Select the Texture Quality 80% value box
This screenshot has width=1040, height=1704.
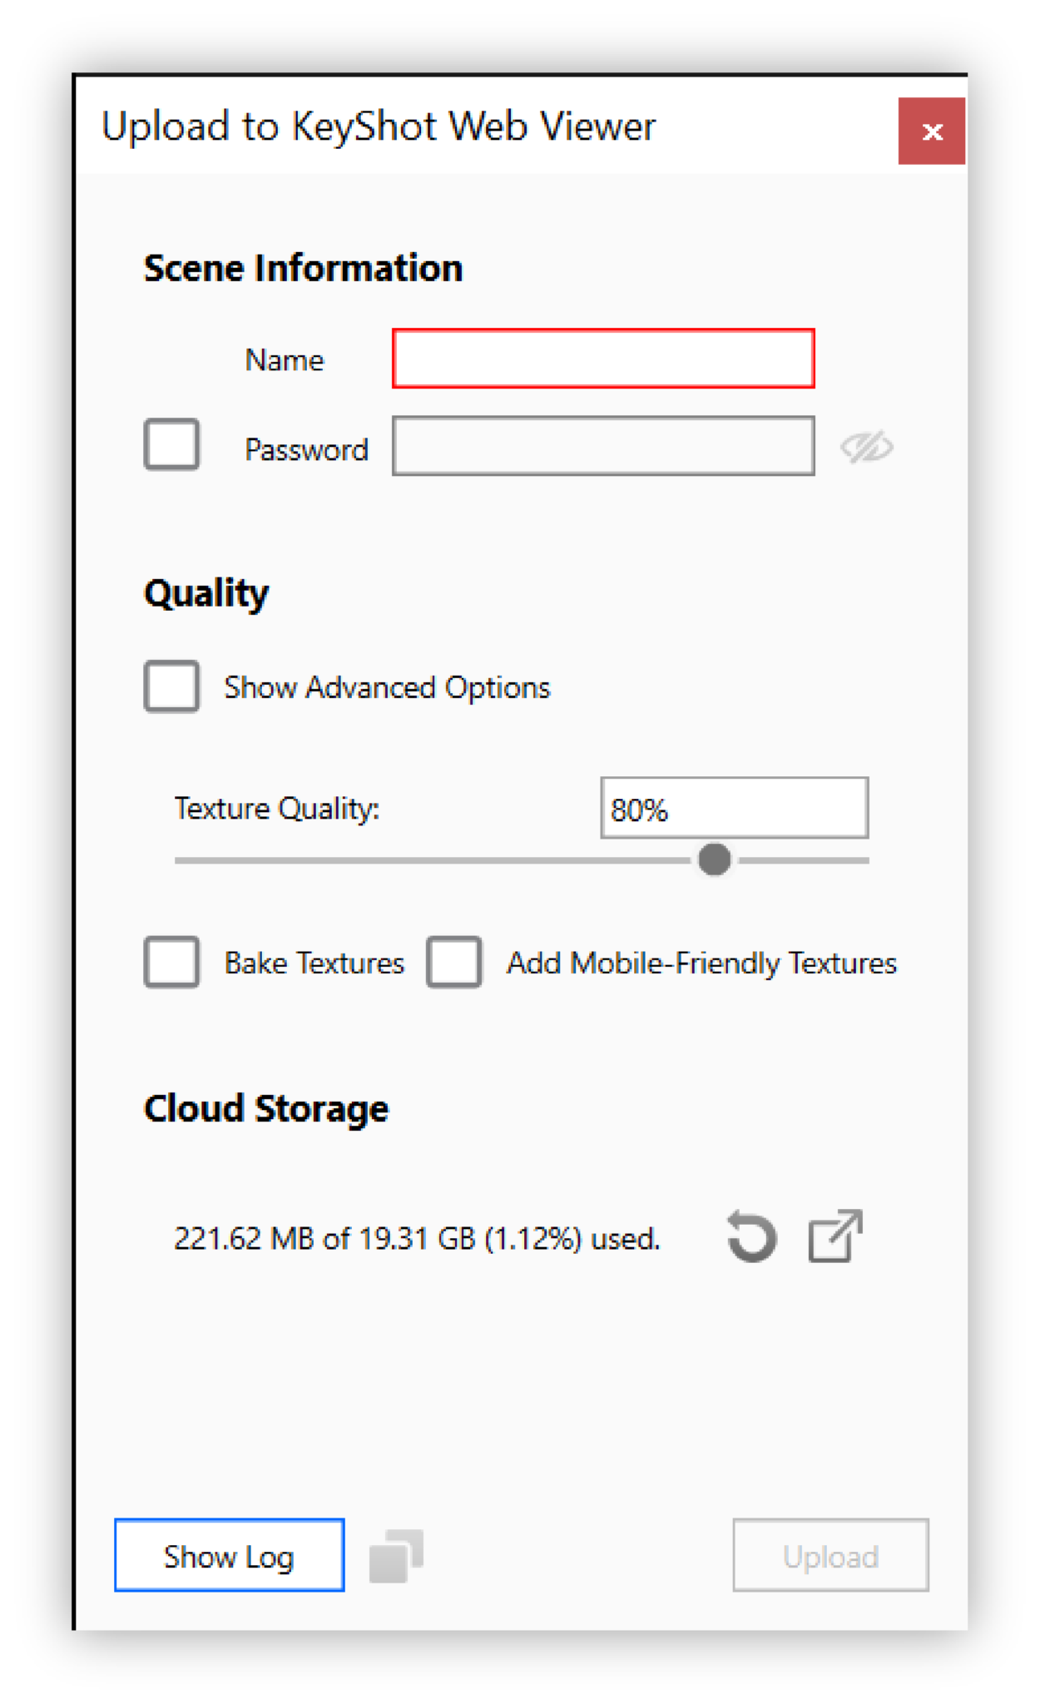click(x=734, y=808)
